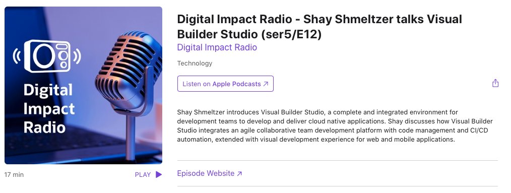The height and width of the screenshot is (193, 511).
Task: Click the episode title heading
Action: pos(320,26)
